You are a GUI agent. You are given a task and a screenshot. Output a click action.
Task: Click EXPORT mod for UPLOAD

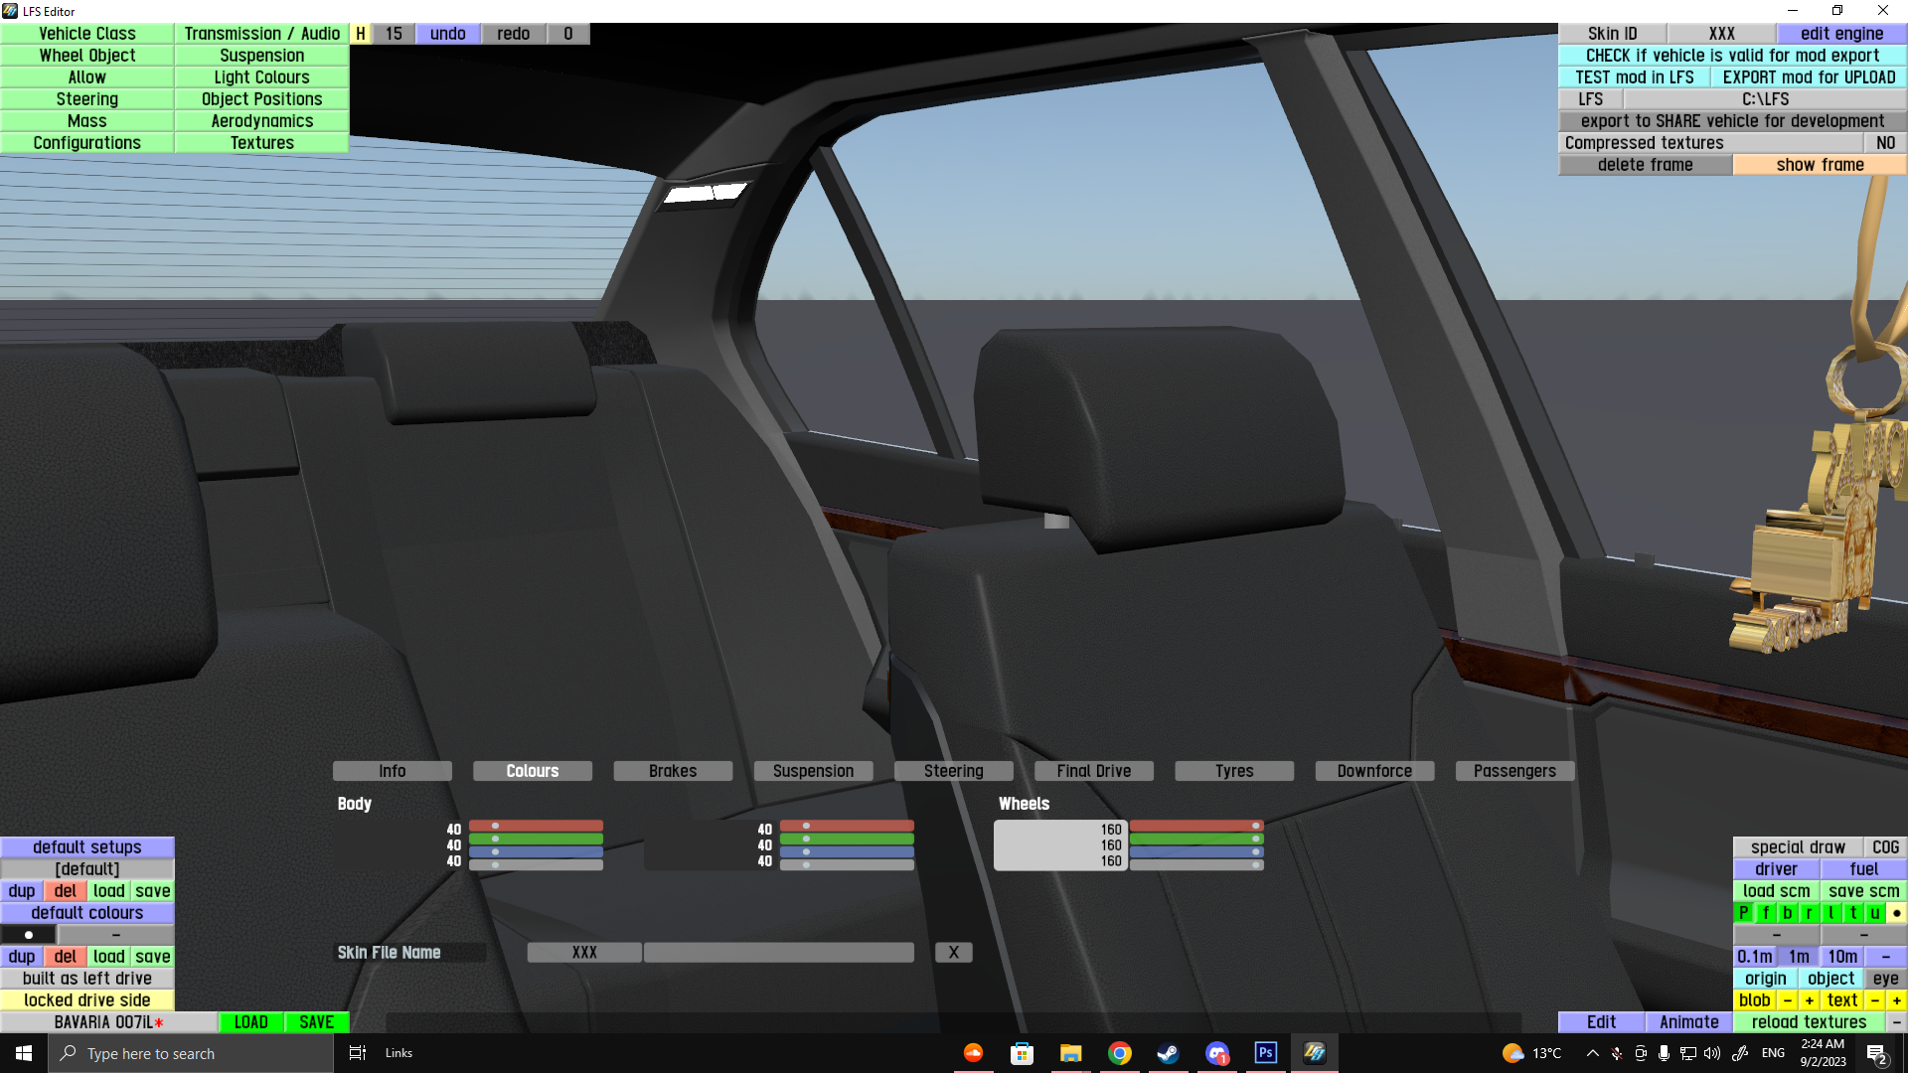(x=1809, y=77)
